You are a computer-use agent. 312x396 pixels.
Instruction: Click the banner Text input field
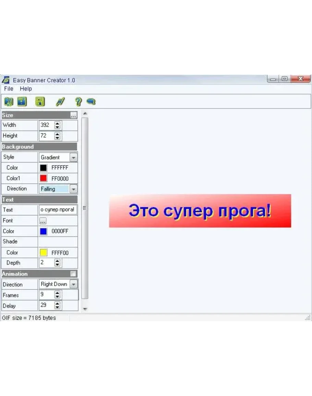(58, 209)
